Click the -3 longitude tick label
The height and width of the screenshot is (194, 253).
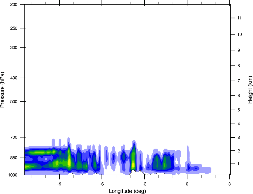coord(144,184)
